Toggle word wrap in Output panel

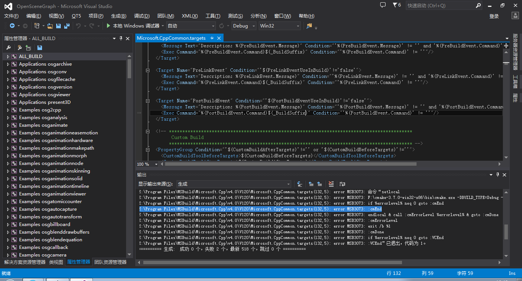pyautogui.click(x=342, y=184)
